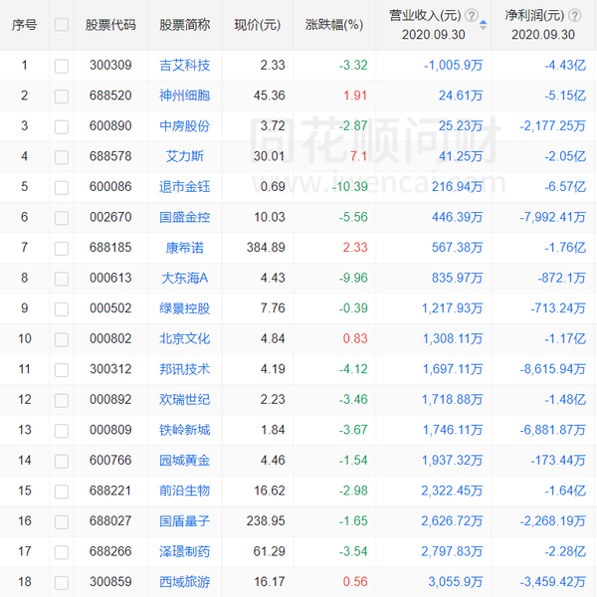Click net profit value -6.57亿

pos(565,187)
